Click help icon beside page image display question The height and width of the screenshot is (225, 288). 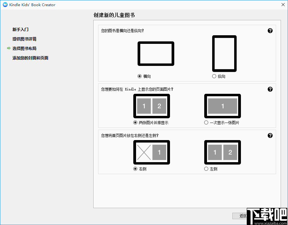point(270,89)
